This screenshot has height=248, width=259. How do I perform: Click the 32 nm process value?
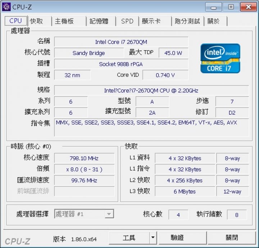coord(72,75)
